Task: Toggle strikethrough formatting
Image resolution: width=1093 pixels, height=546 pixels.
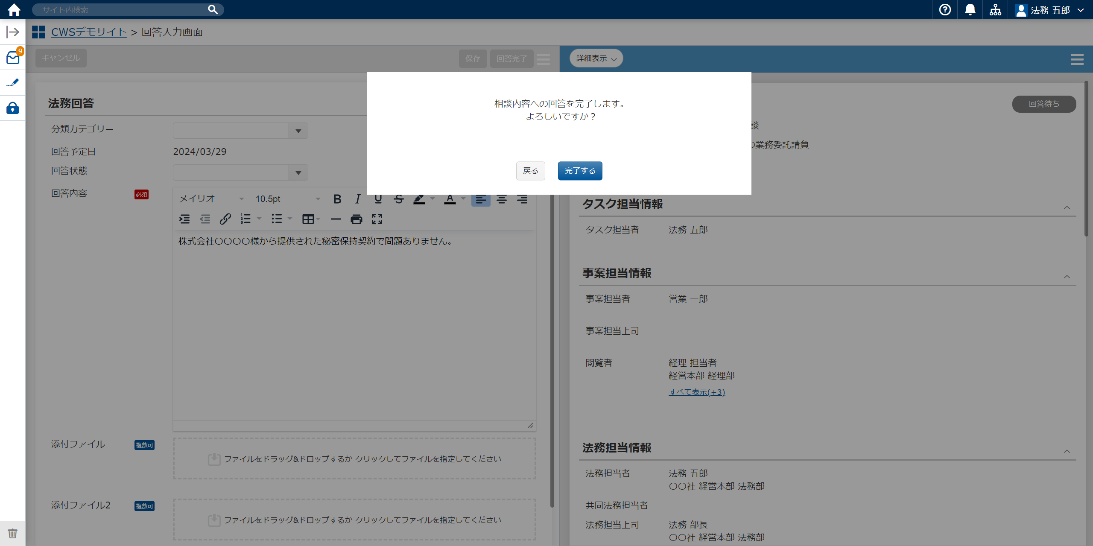Action: [398, 199]
